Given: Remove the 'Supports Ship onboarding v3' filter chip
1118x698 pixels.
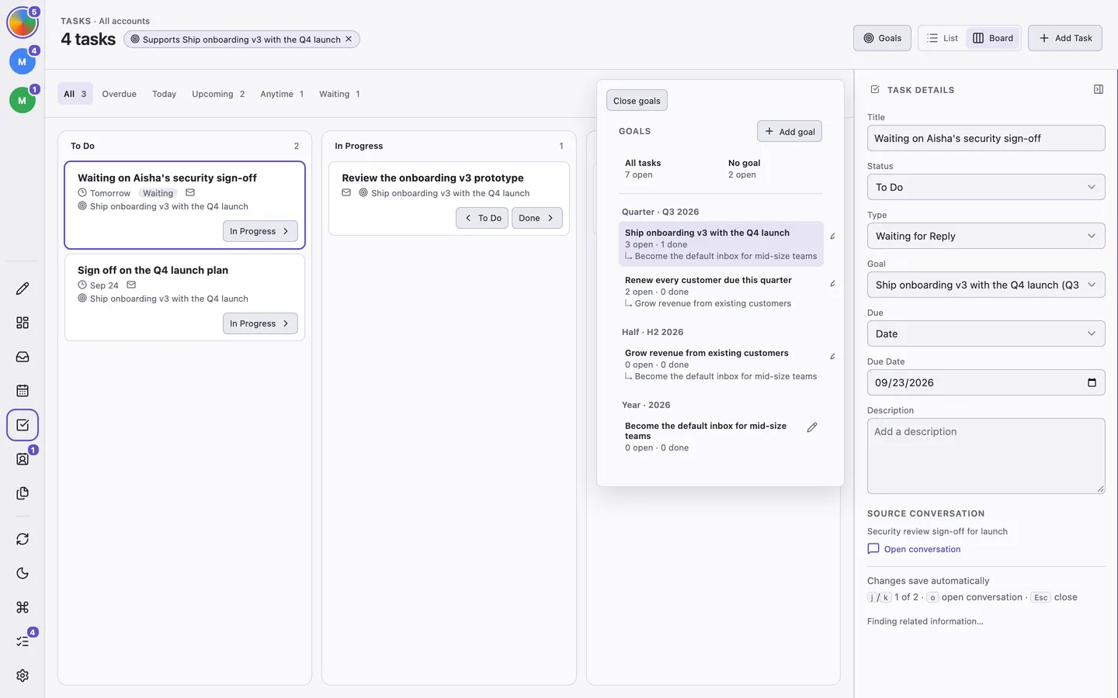Looking at the screenshot, I should point(349,39).
